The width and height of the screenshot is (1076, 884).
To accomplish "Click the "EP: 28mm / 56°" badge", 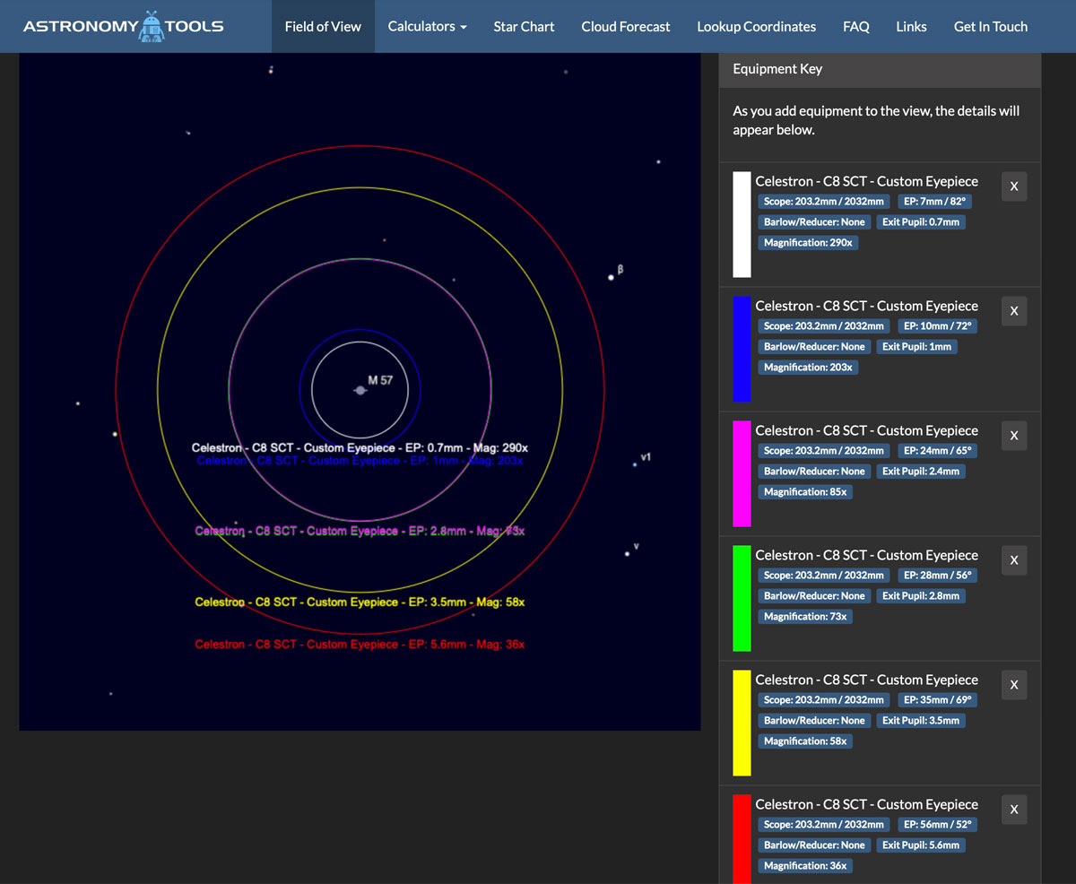I will 939,576.
